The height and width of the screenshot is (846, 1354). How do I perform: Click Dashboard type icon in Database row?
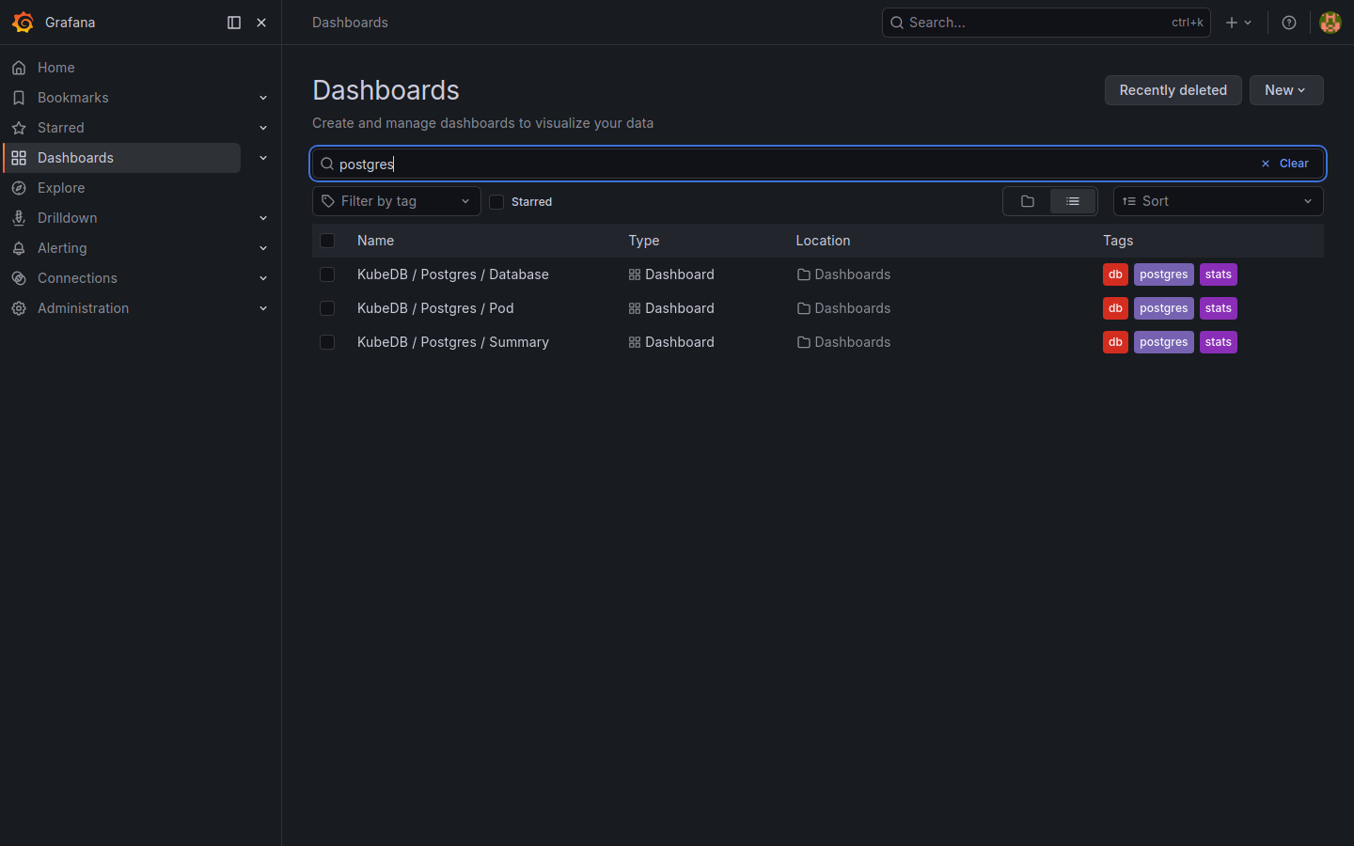click(x=635, y=274)
